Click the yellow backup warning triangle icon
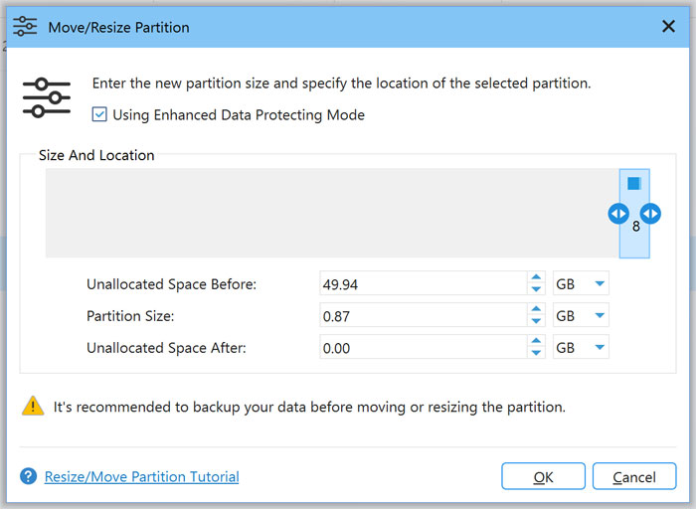The width and height of the screenshot is (696, 509). coord(33,406)
